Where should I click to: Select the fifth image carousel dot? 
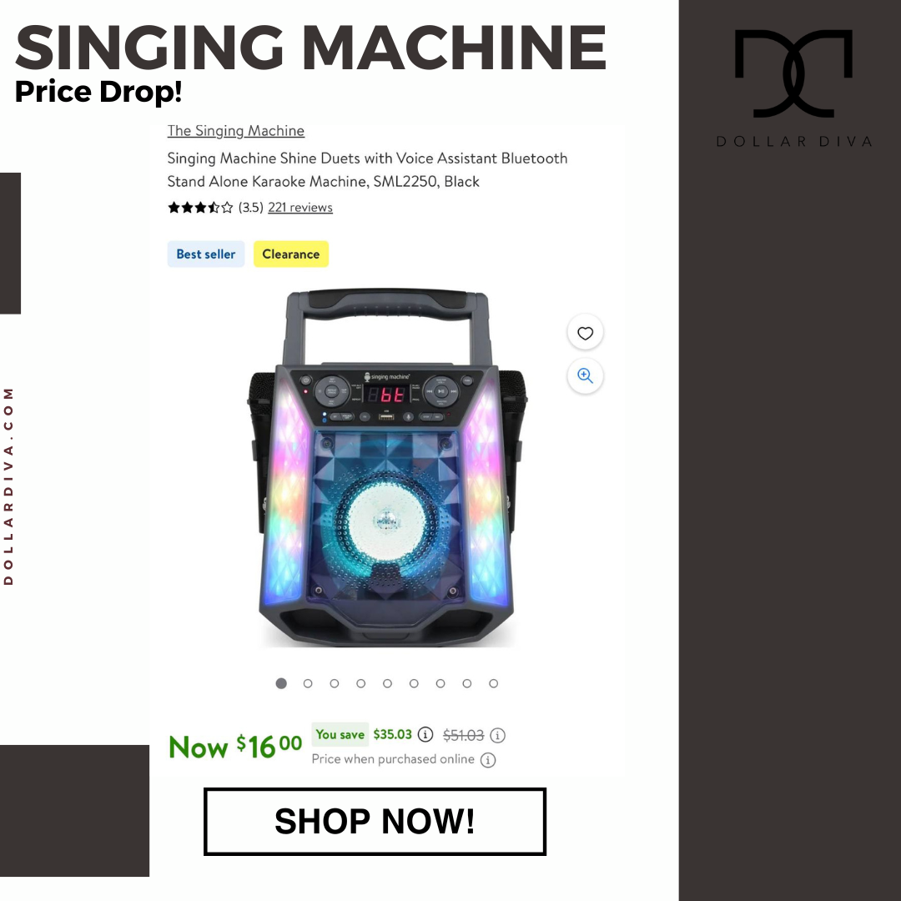(x=387, y=683)
